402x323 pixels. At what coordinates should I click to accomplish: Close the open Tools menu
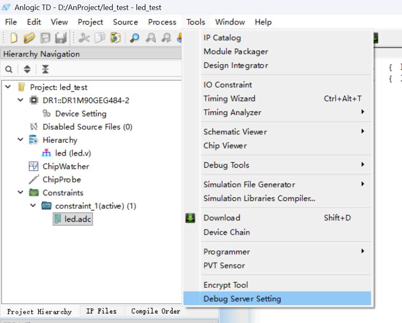click(196, 22)
